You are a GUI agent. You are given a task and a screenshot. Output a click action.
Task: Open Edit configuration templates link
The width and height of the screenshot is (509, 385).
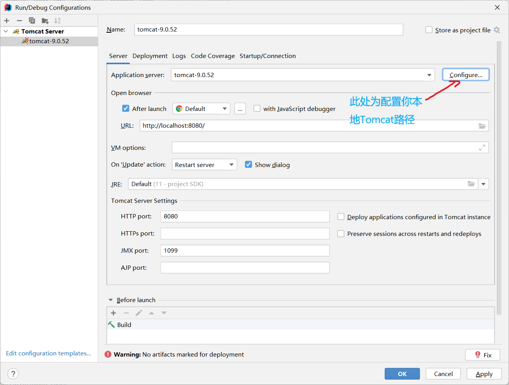point(48,353)
